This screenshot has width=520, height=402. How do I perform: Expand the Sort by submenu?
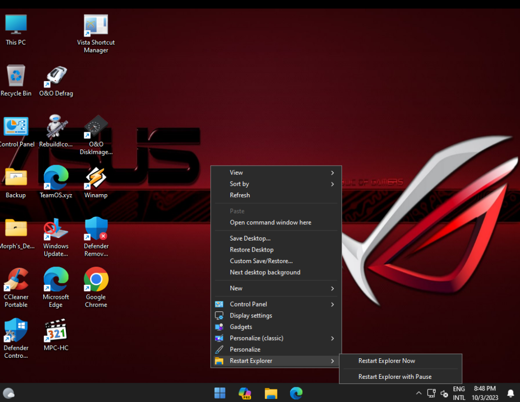point(276,184)
